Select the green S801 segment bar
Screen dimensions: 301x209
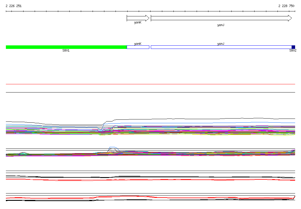coord(66,47)
